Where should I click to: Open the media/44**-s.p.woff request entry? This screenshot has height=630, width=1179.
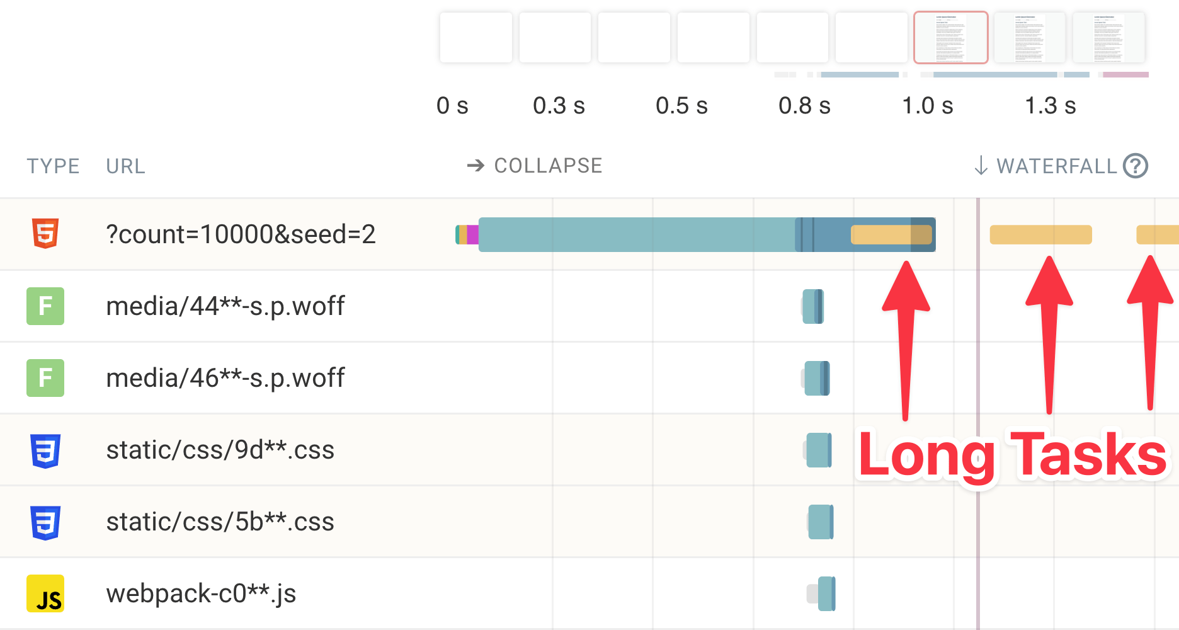tap(225, 306)
